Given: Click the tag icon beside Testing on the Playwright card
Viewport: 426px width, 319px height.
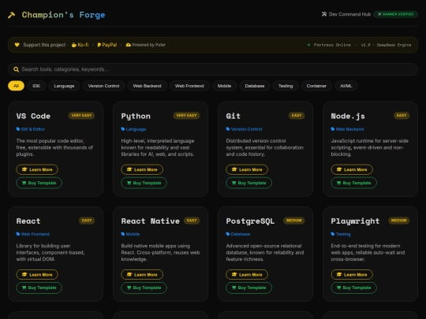Looking at the screenshot, I should click(333, 234).
